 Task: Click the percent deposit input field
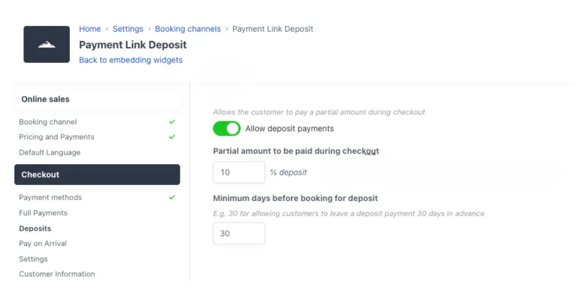pos(239,172)
